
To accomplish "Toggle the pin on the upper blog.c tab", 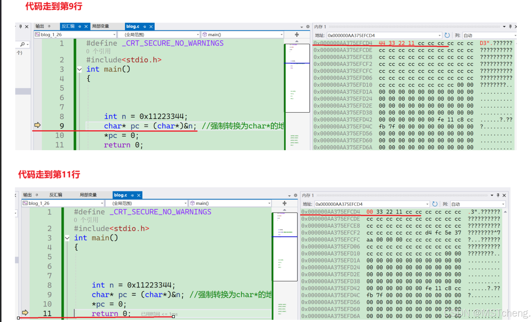I will point(145,27).
